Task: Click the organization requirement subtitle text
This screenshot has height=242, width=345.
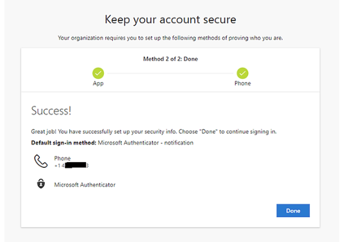Action: click(x=171, y=38)
